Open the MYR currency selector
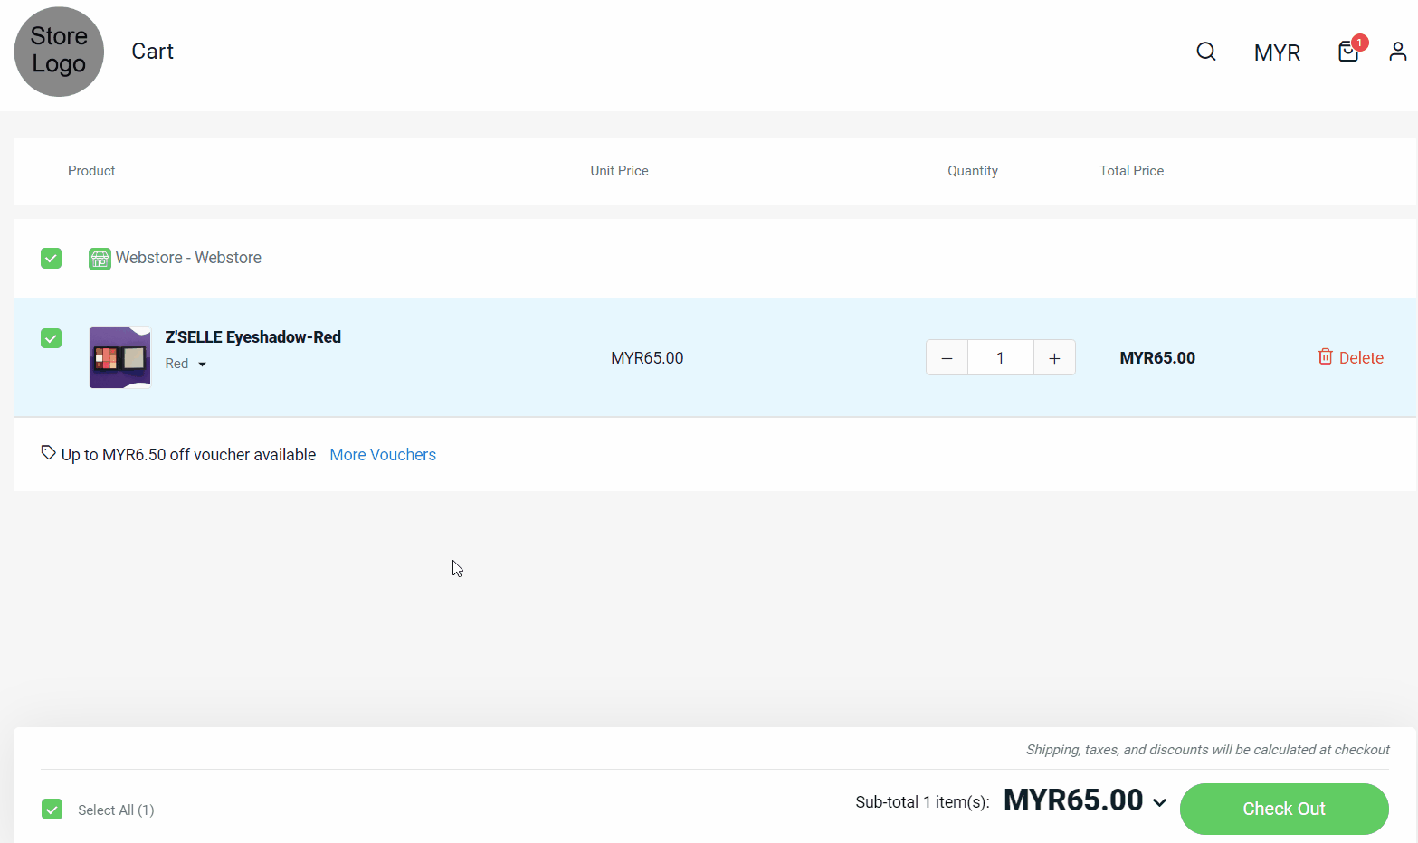 pos(1277,52)
